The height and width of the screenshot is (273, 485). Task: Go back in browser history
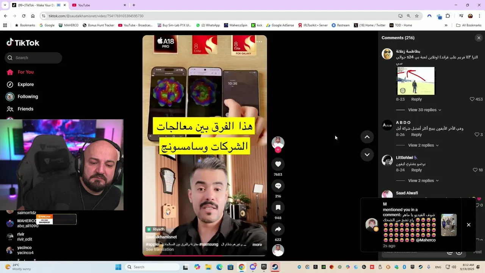(5, 16)
